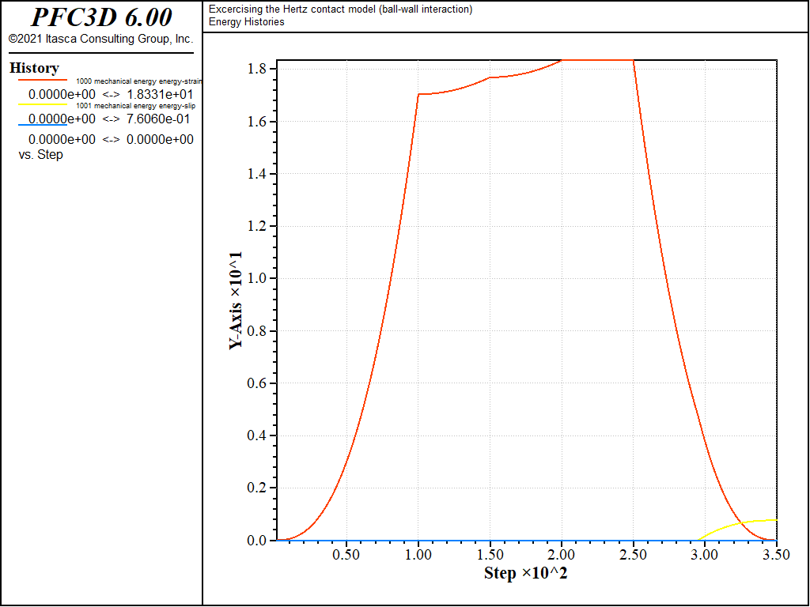Click '1000 mechanical energy energy-strain' label
This screenshot has height=607, width=810.
(x=139, y=81)
